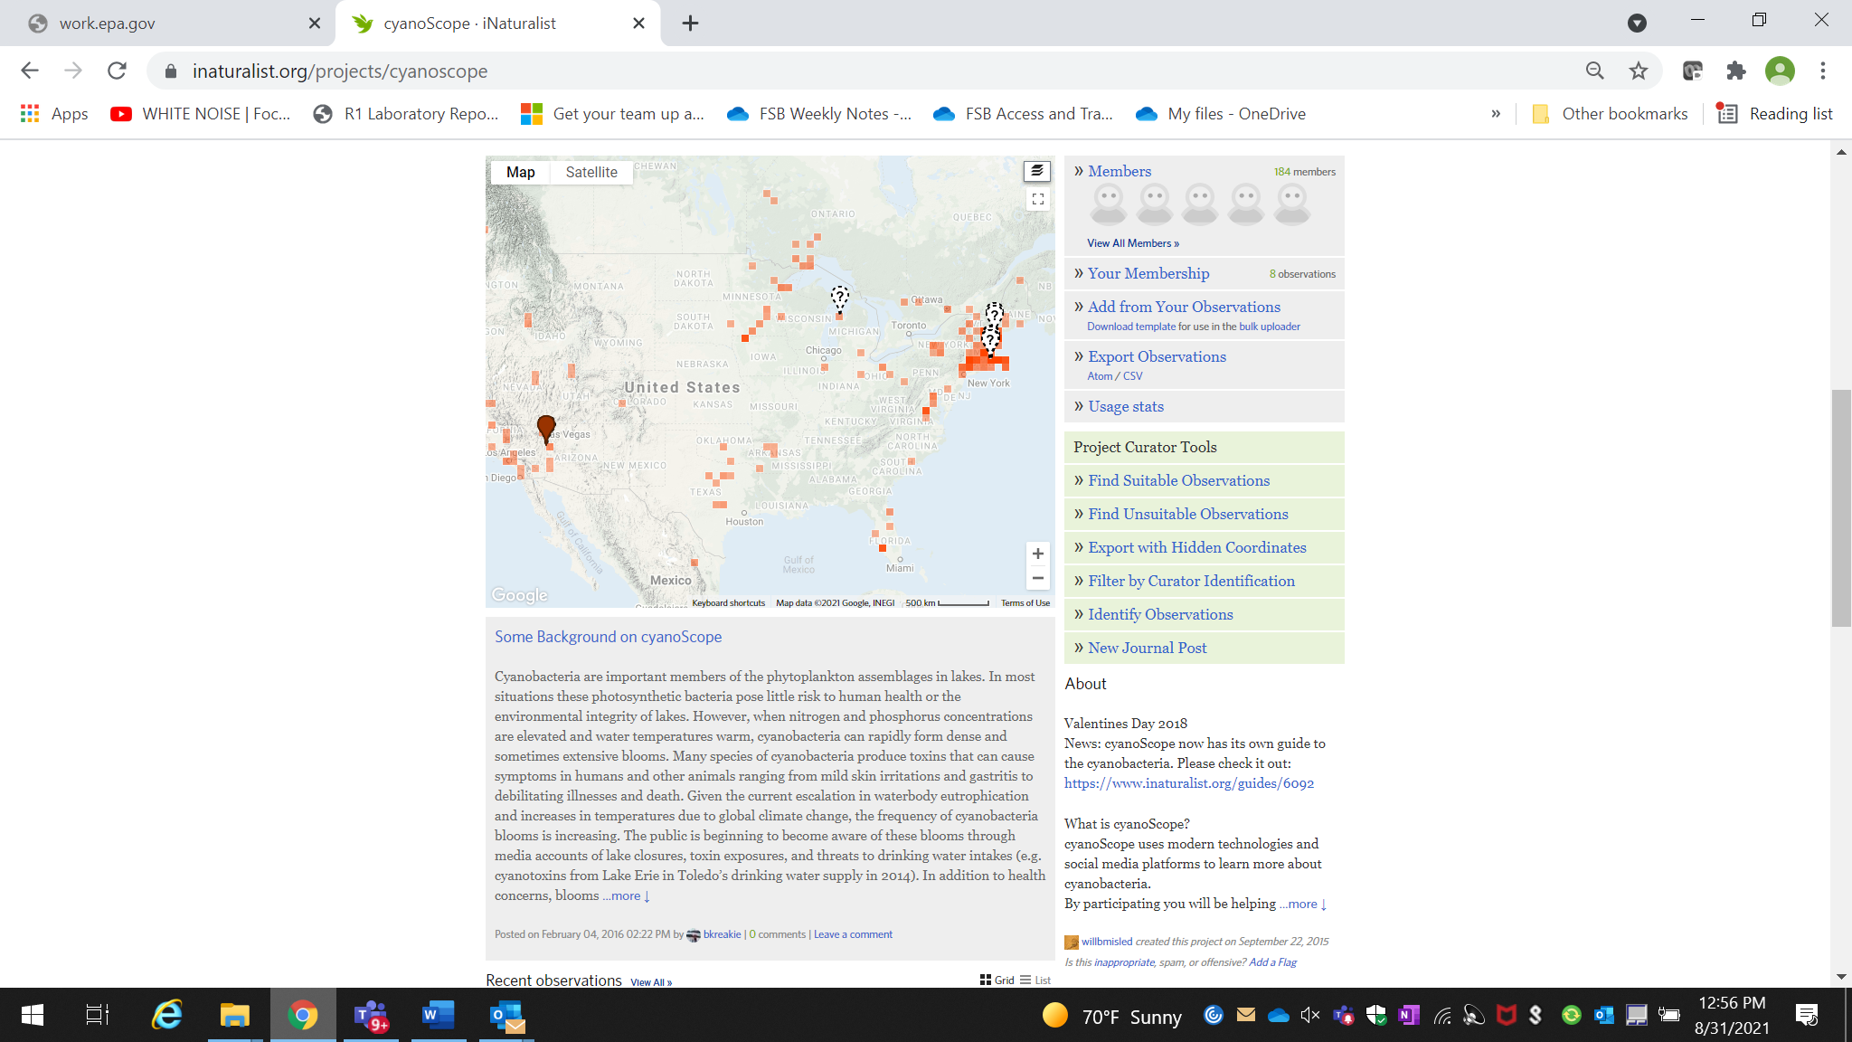Open Chrome extensions puzzle icon
1852x1042 pixels.
(1735, 71)
